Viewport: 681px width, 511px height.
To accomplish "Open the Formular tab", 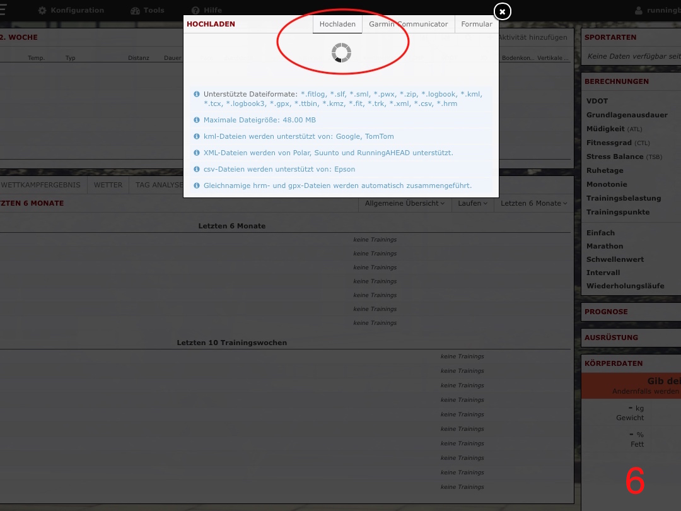I will (476, 24).
